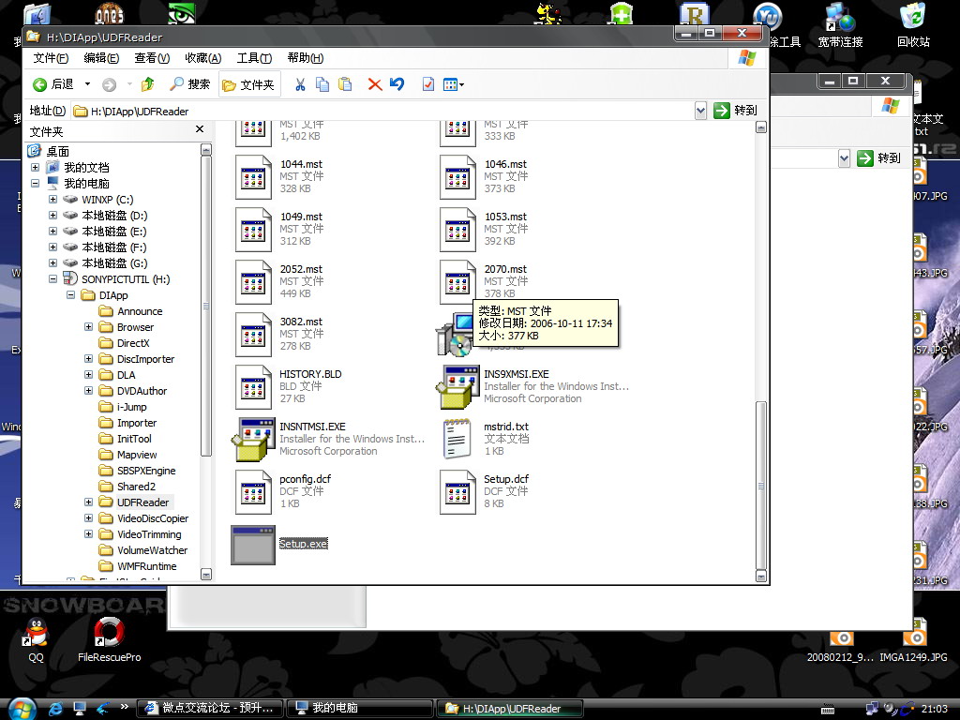Image resolution: width=960 pixels, height=720 pixels.
Task: Click the Paste toolbar icon
Action: (345, 84)
